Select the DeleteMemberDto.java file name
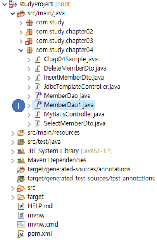The height and width of the screenshot is (240, 157). tap(75, 68)
